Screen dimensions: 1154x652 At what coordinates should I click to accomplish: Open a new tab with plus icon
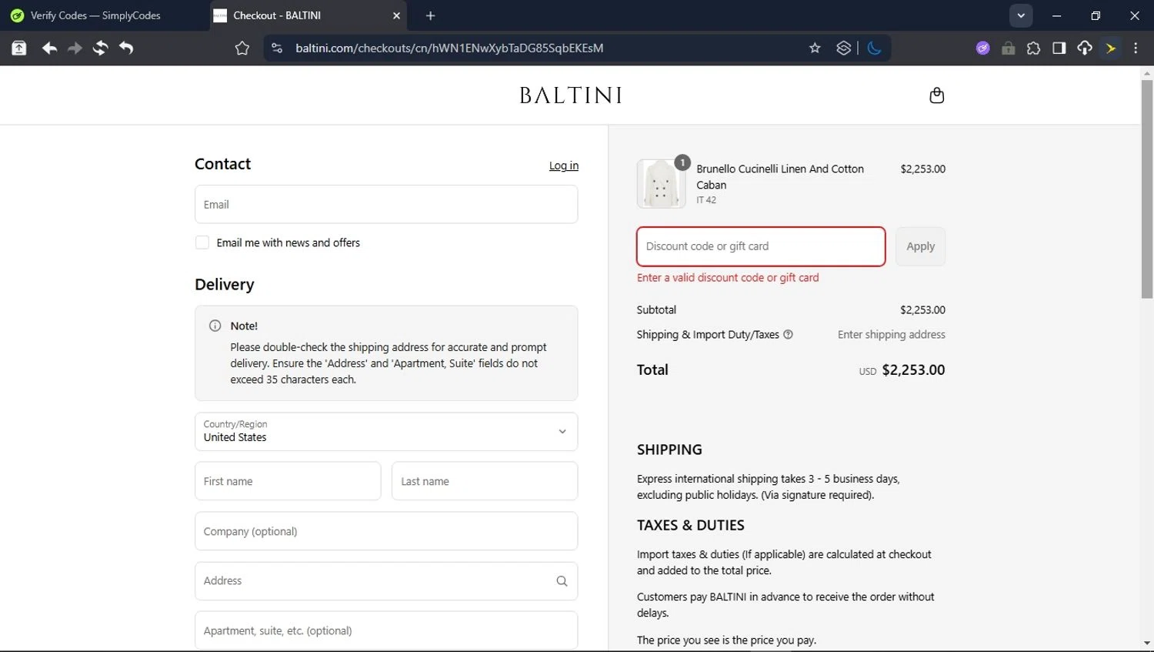(x=430, y=15)
